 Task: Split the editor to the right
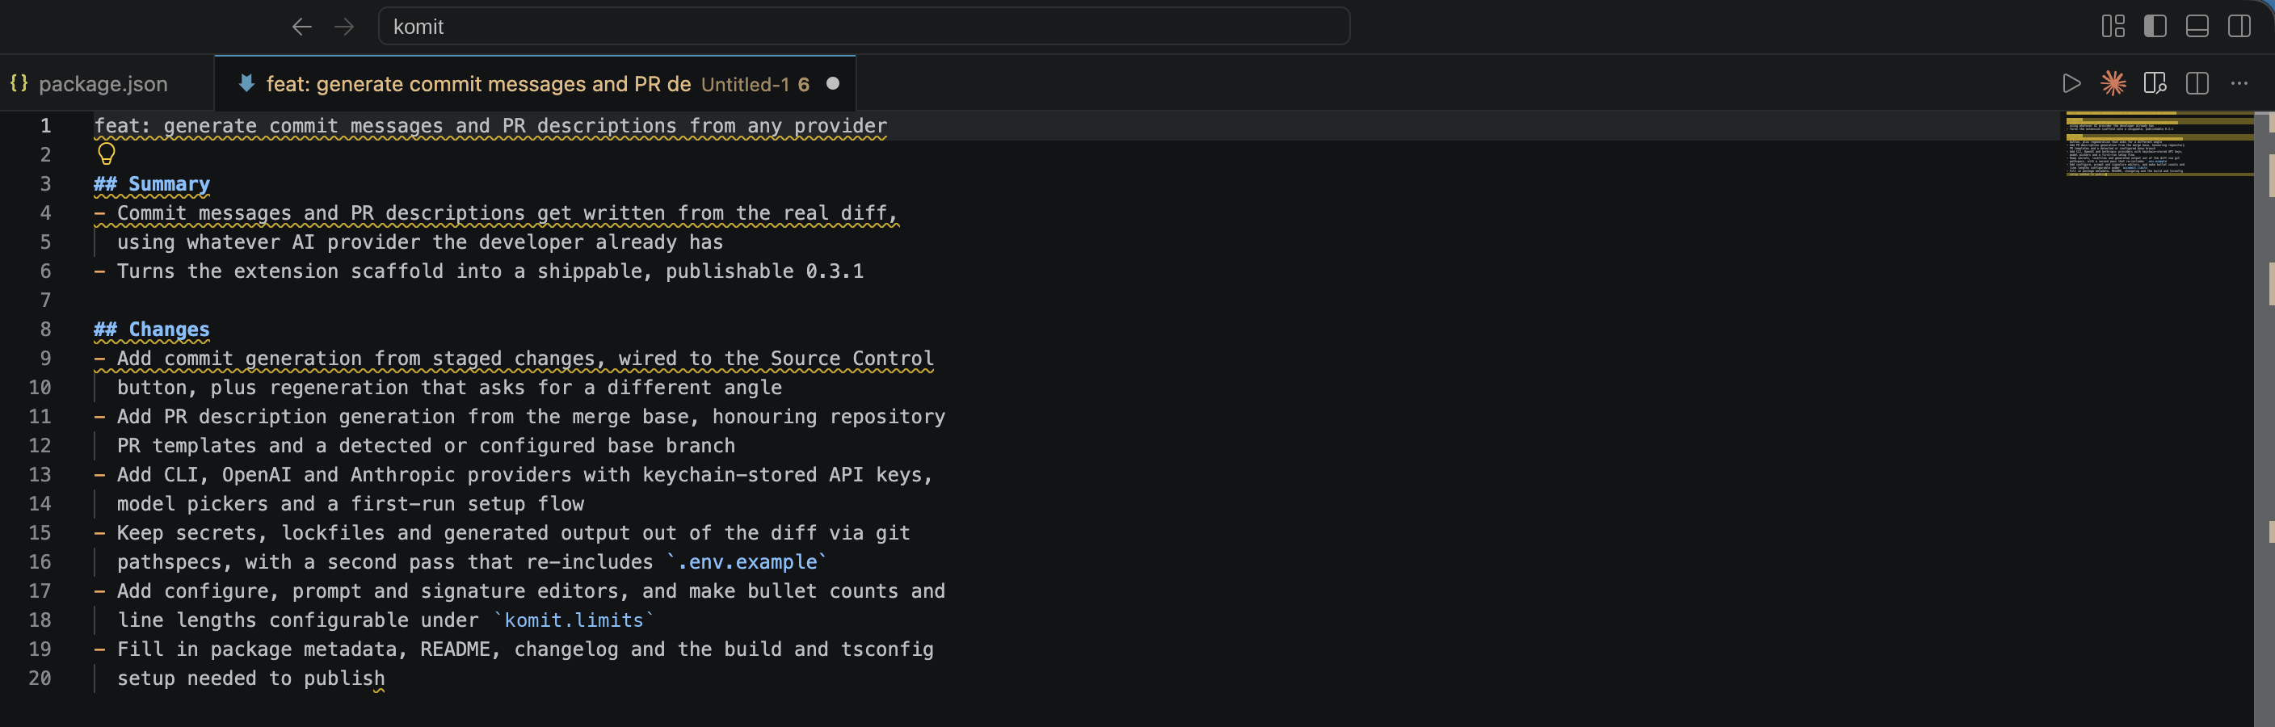[x=2197, y=84]
